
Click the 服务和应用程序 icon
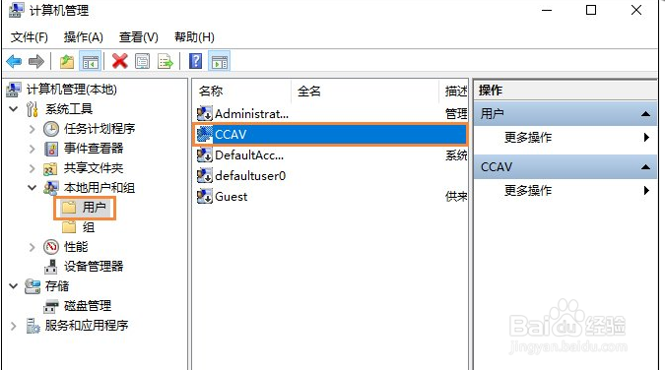[x=33, y=326]
